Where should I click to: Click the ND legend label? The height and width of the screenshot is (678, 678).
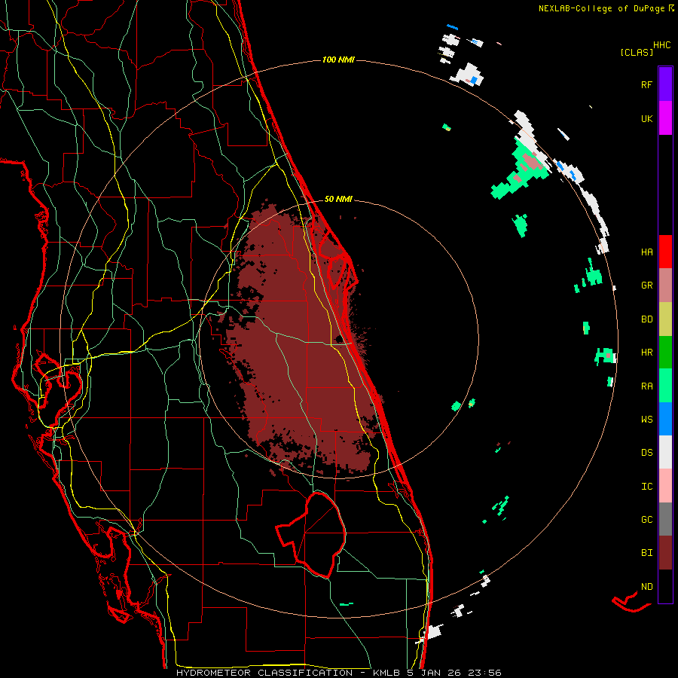(x=646, y=587)
